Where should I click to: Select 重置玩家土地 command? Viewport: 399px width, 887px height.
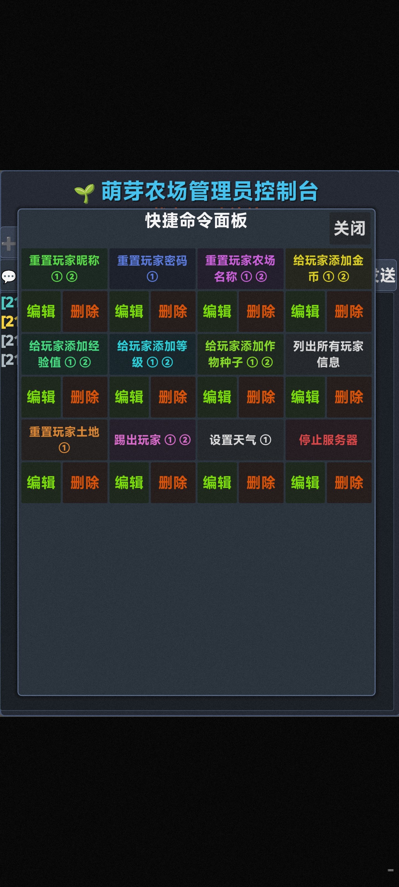tap(64, 440)
